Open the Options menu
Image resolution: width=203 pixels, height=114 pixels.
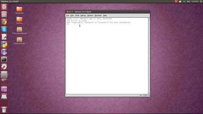(x=90, y=16)
